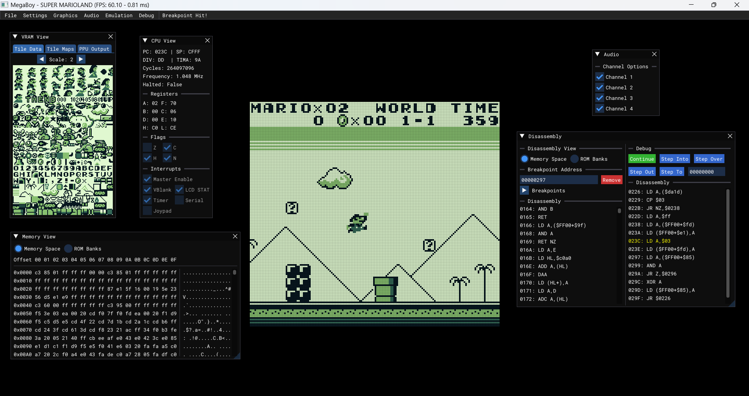Switch to the Tile Maps tab
The height and width of the screenshot is (396, 749).
[x=60, y=49]
